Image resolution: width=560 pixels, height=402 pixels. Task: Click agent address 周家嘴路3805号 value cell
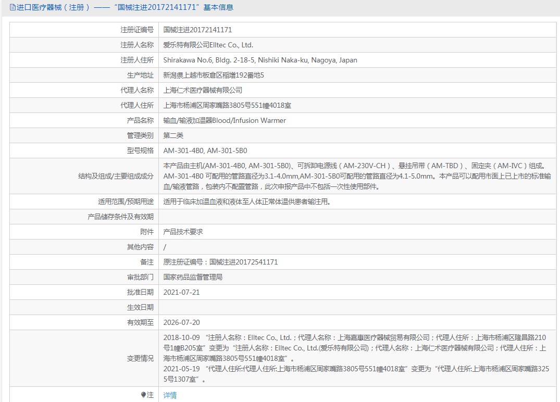(227, 105)
